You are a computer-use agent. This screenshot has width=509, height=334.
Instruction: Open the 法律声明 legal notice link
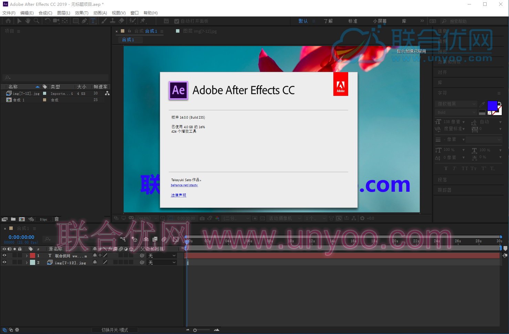pyautogui.click(x=178, y=195)
